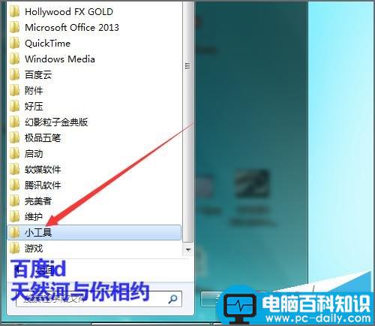Click the 软媒软件 folder icon
The height and width of the screenshot is (326, 375).
14,169
